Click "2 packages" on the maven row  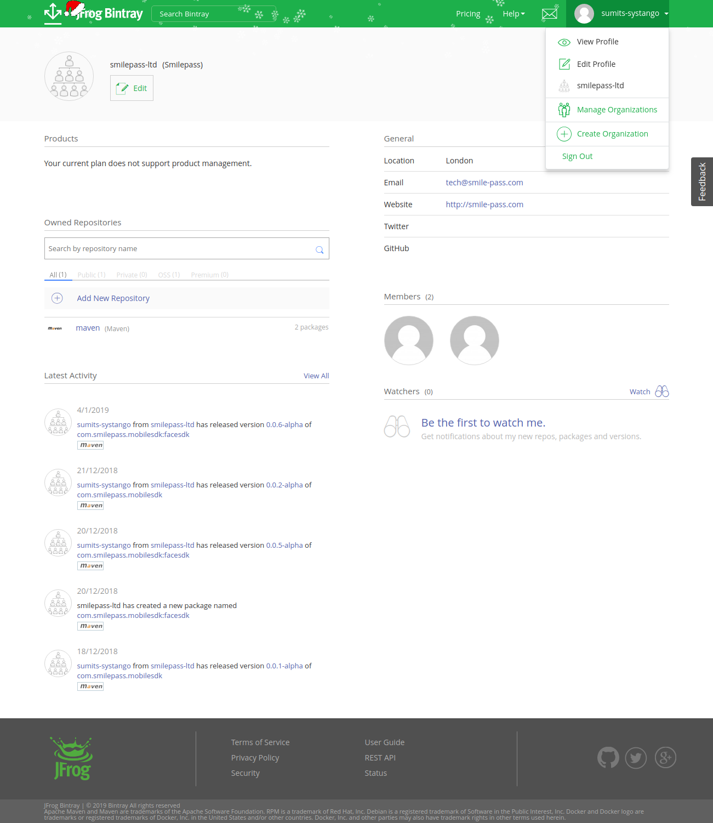pos(311,327)
